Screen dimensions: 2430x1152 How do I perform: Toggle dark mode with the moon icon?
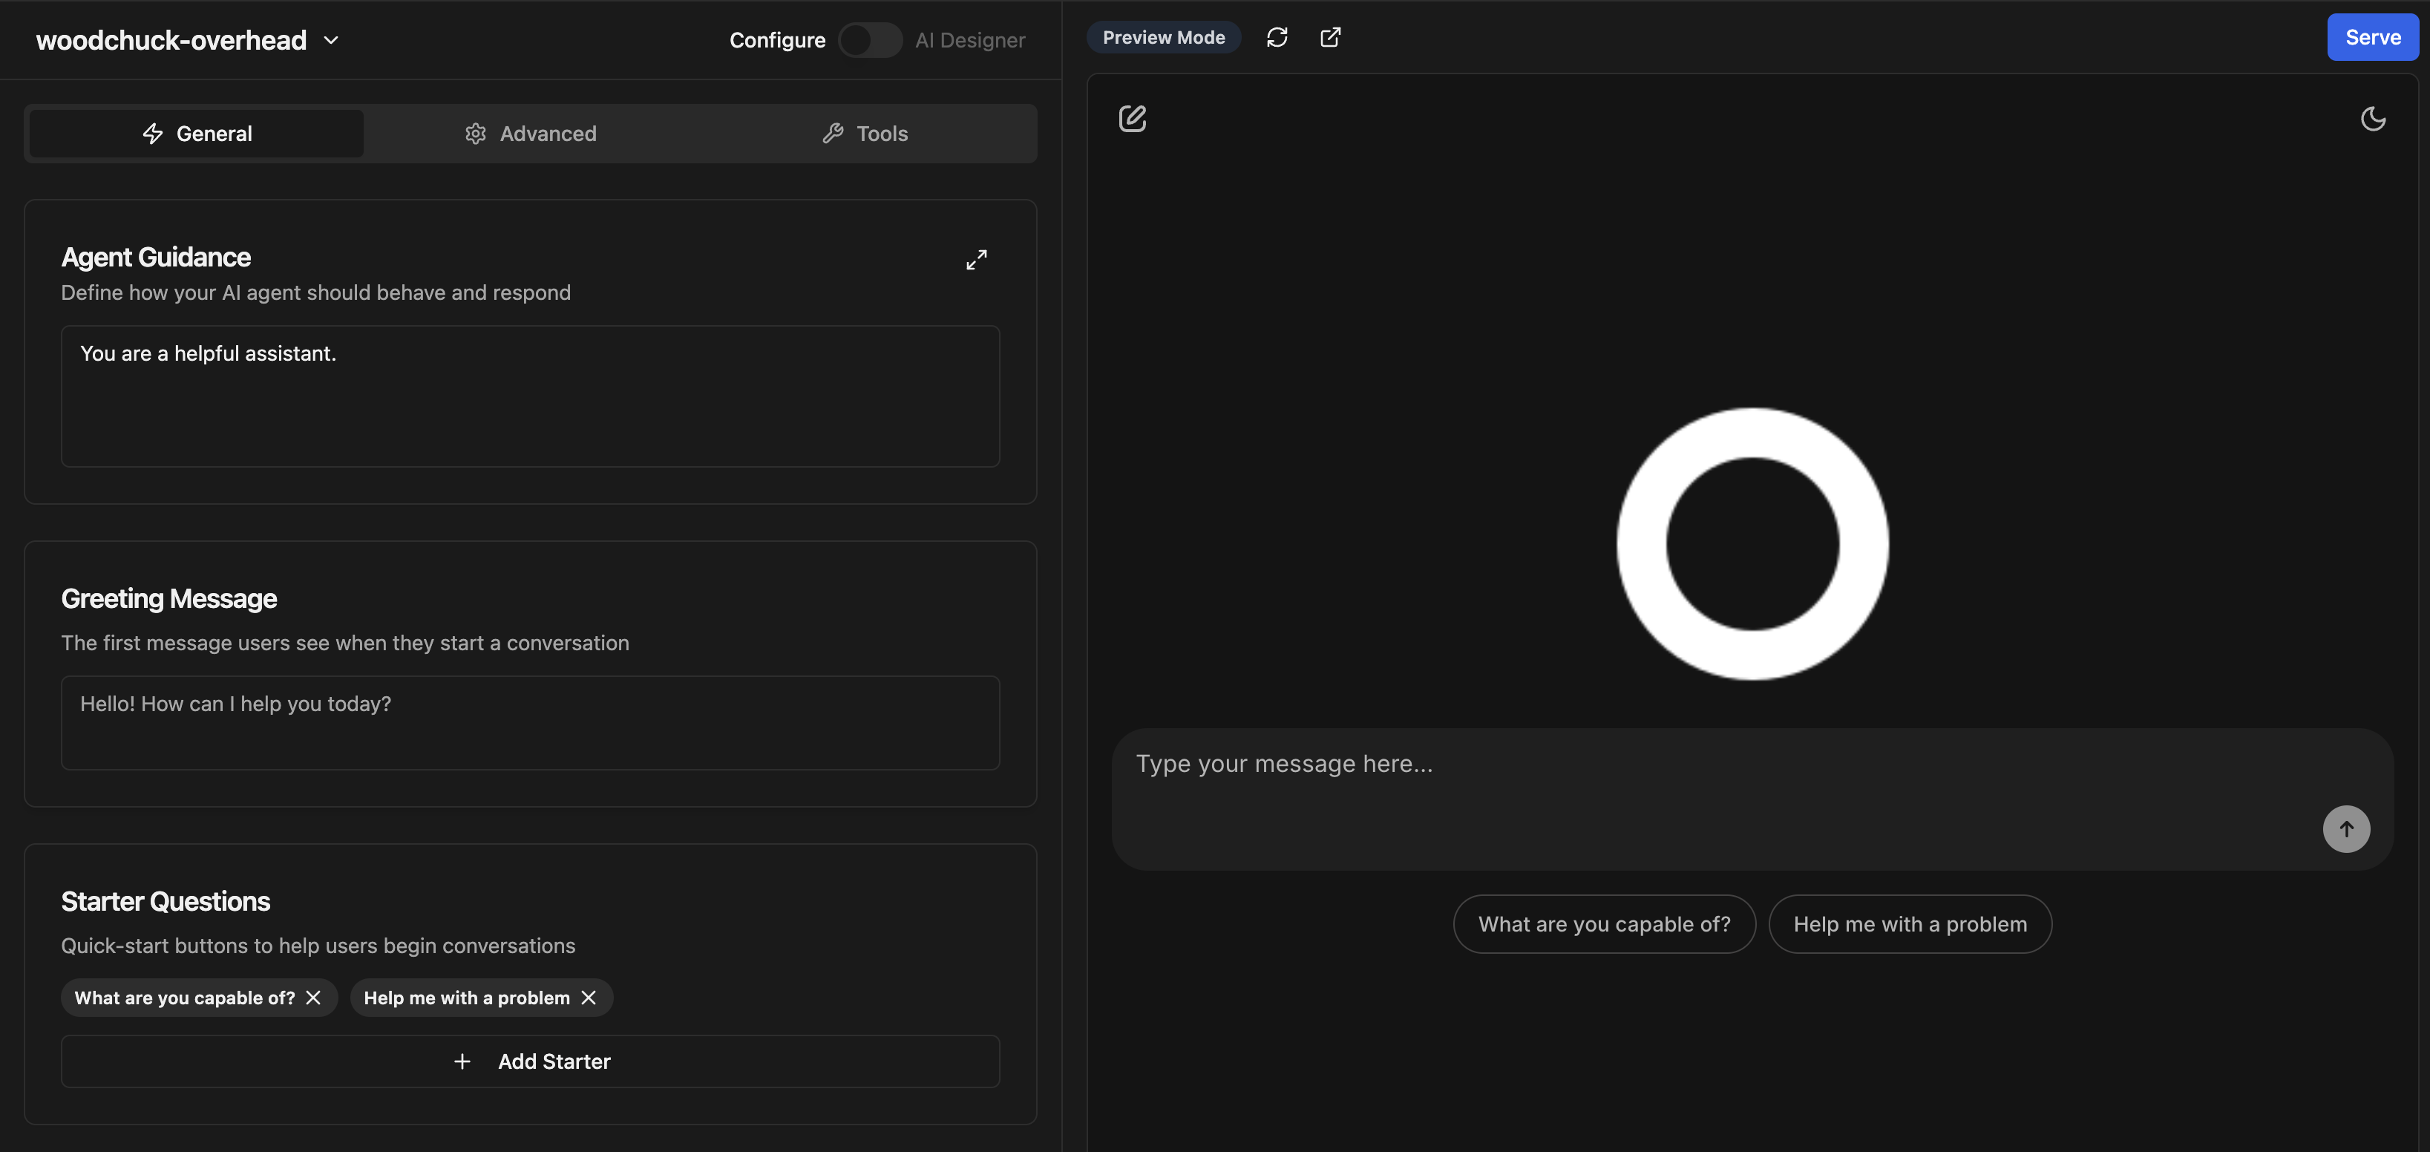click(2374, 119)
